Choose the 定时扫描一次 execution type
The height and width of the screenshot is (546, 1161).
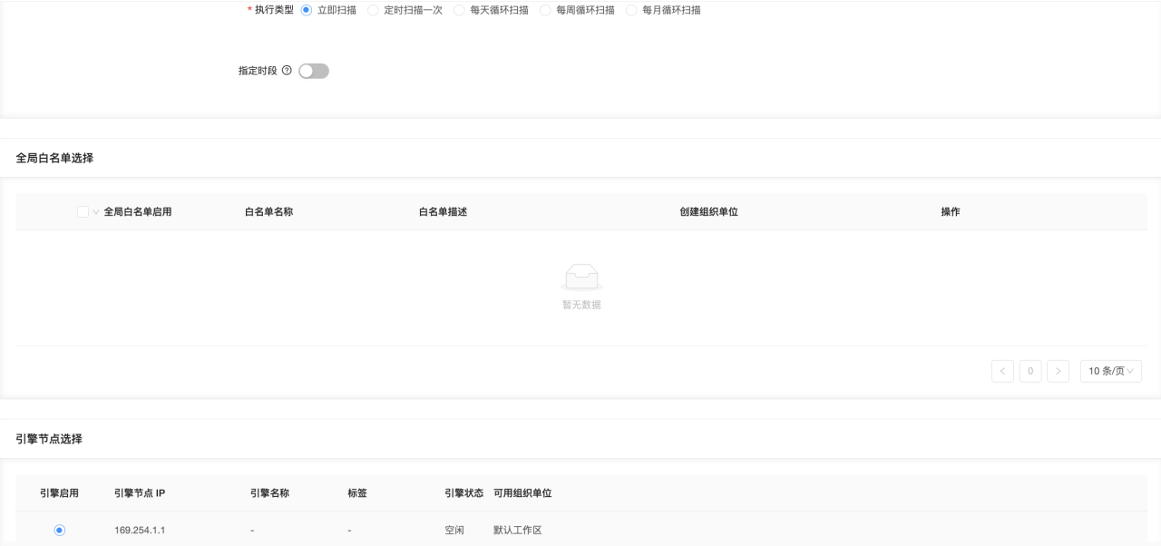[373, 10]
